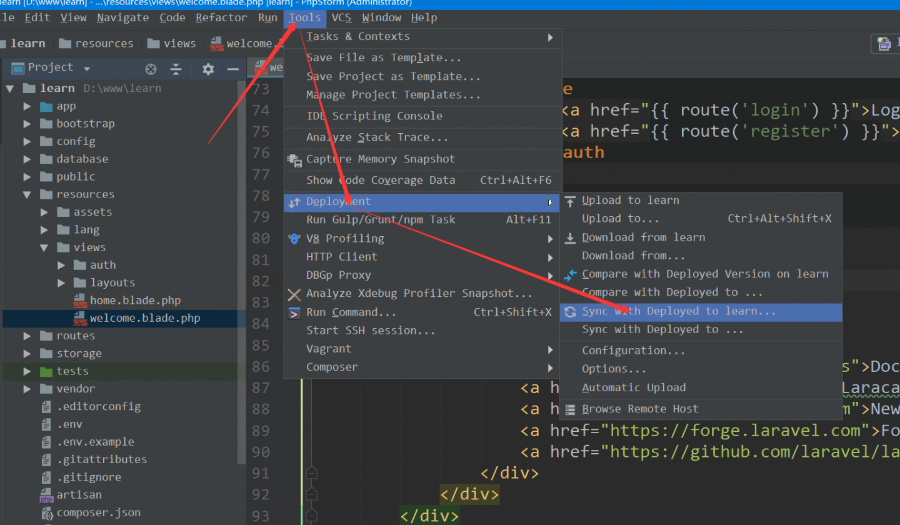Open Project panel settings gear

click(x=208, y=69)
